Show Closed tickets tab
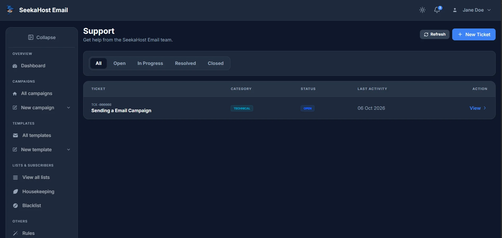 tap(216, 63)
